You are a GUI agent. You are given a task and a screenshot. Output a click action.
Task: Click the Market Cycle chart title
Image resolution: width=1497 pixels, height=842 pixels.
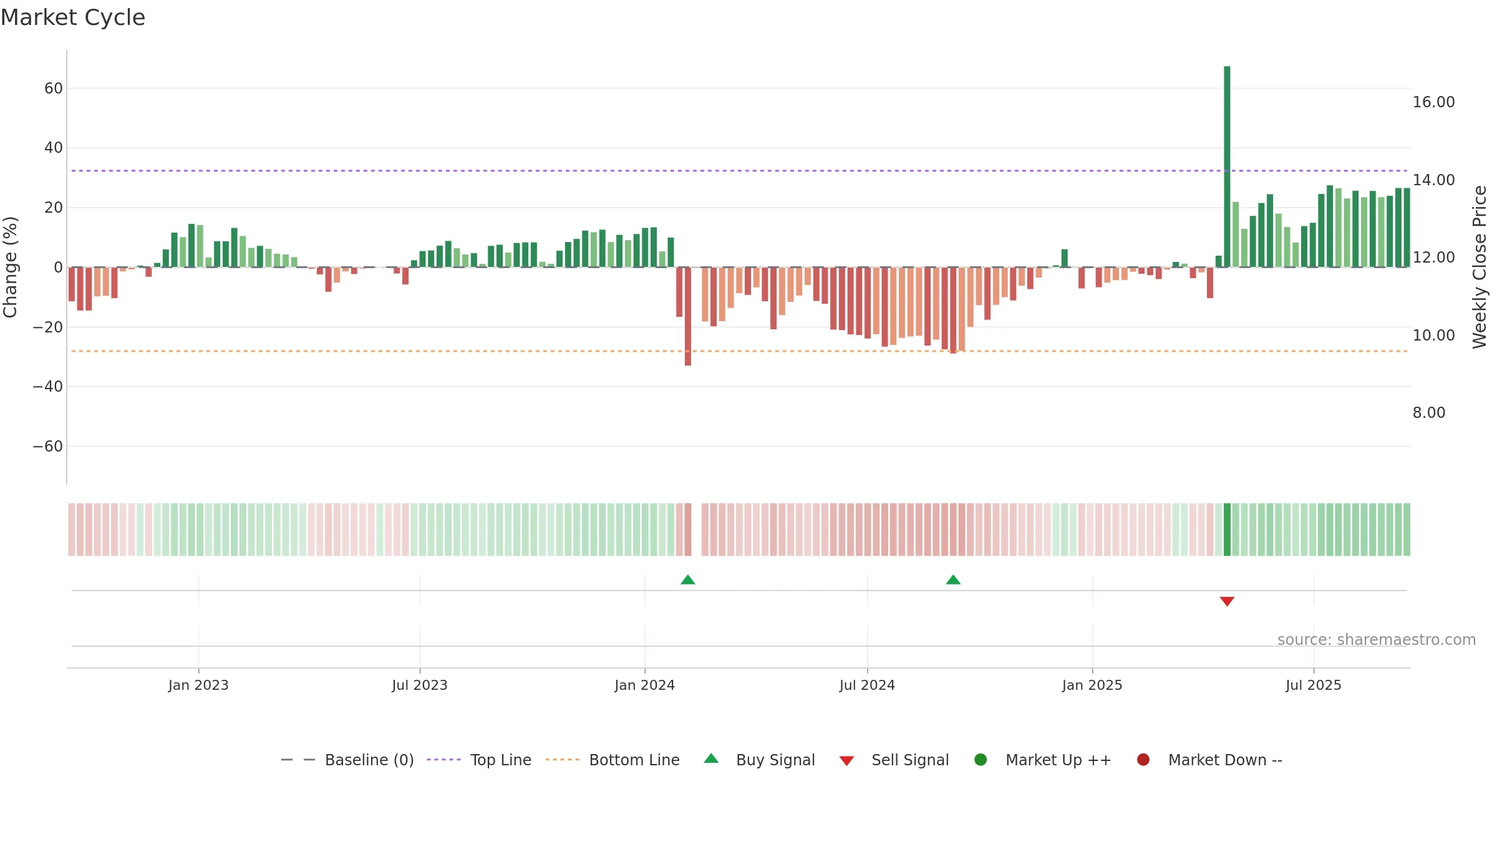(x=73, y=17)
